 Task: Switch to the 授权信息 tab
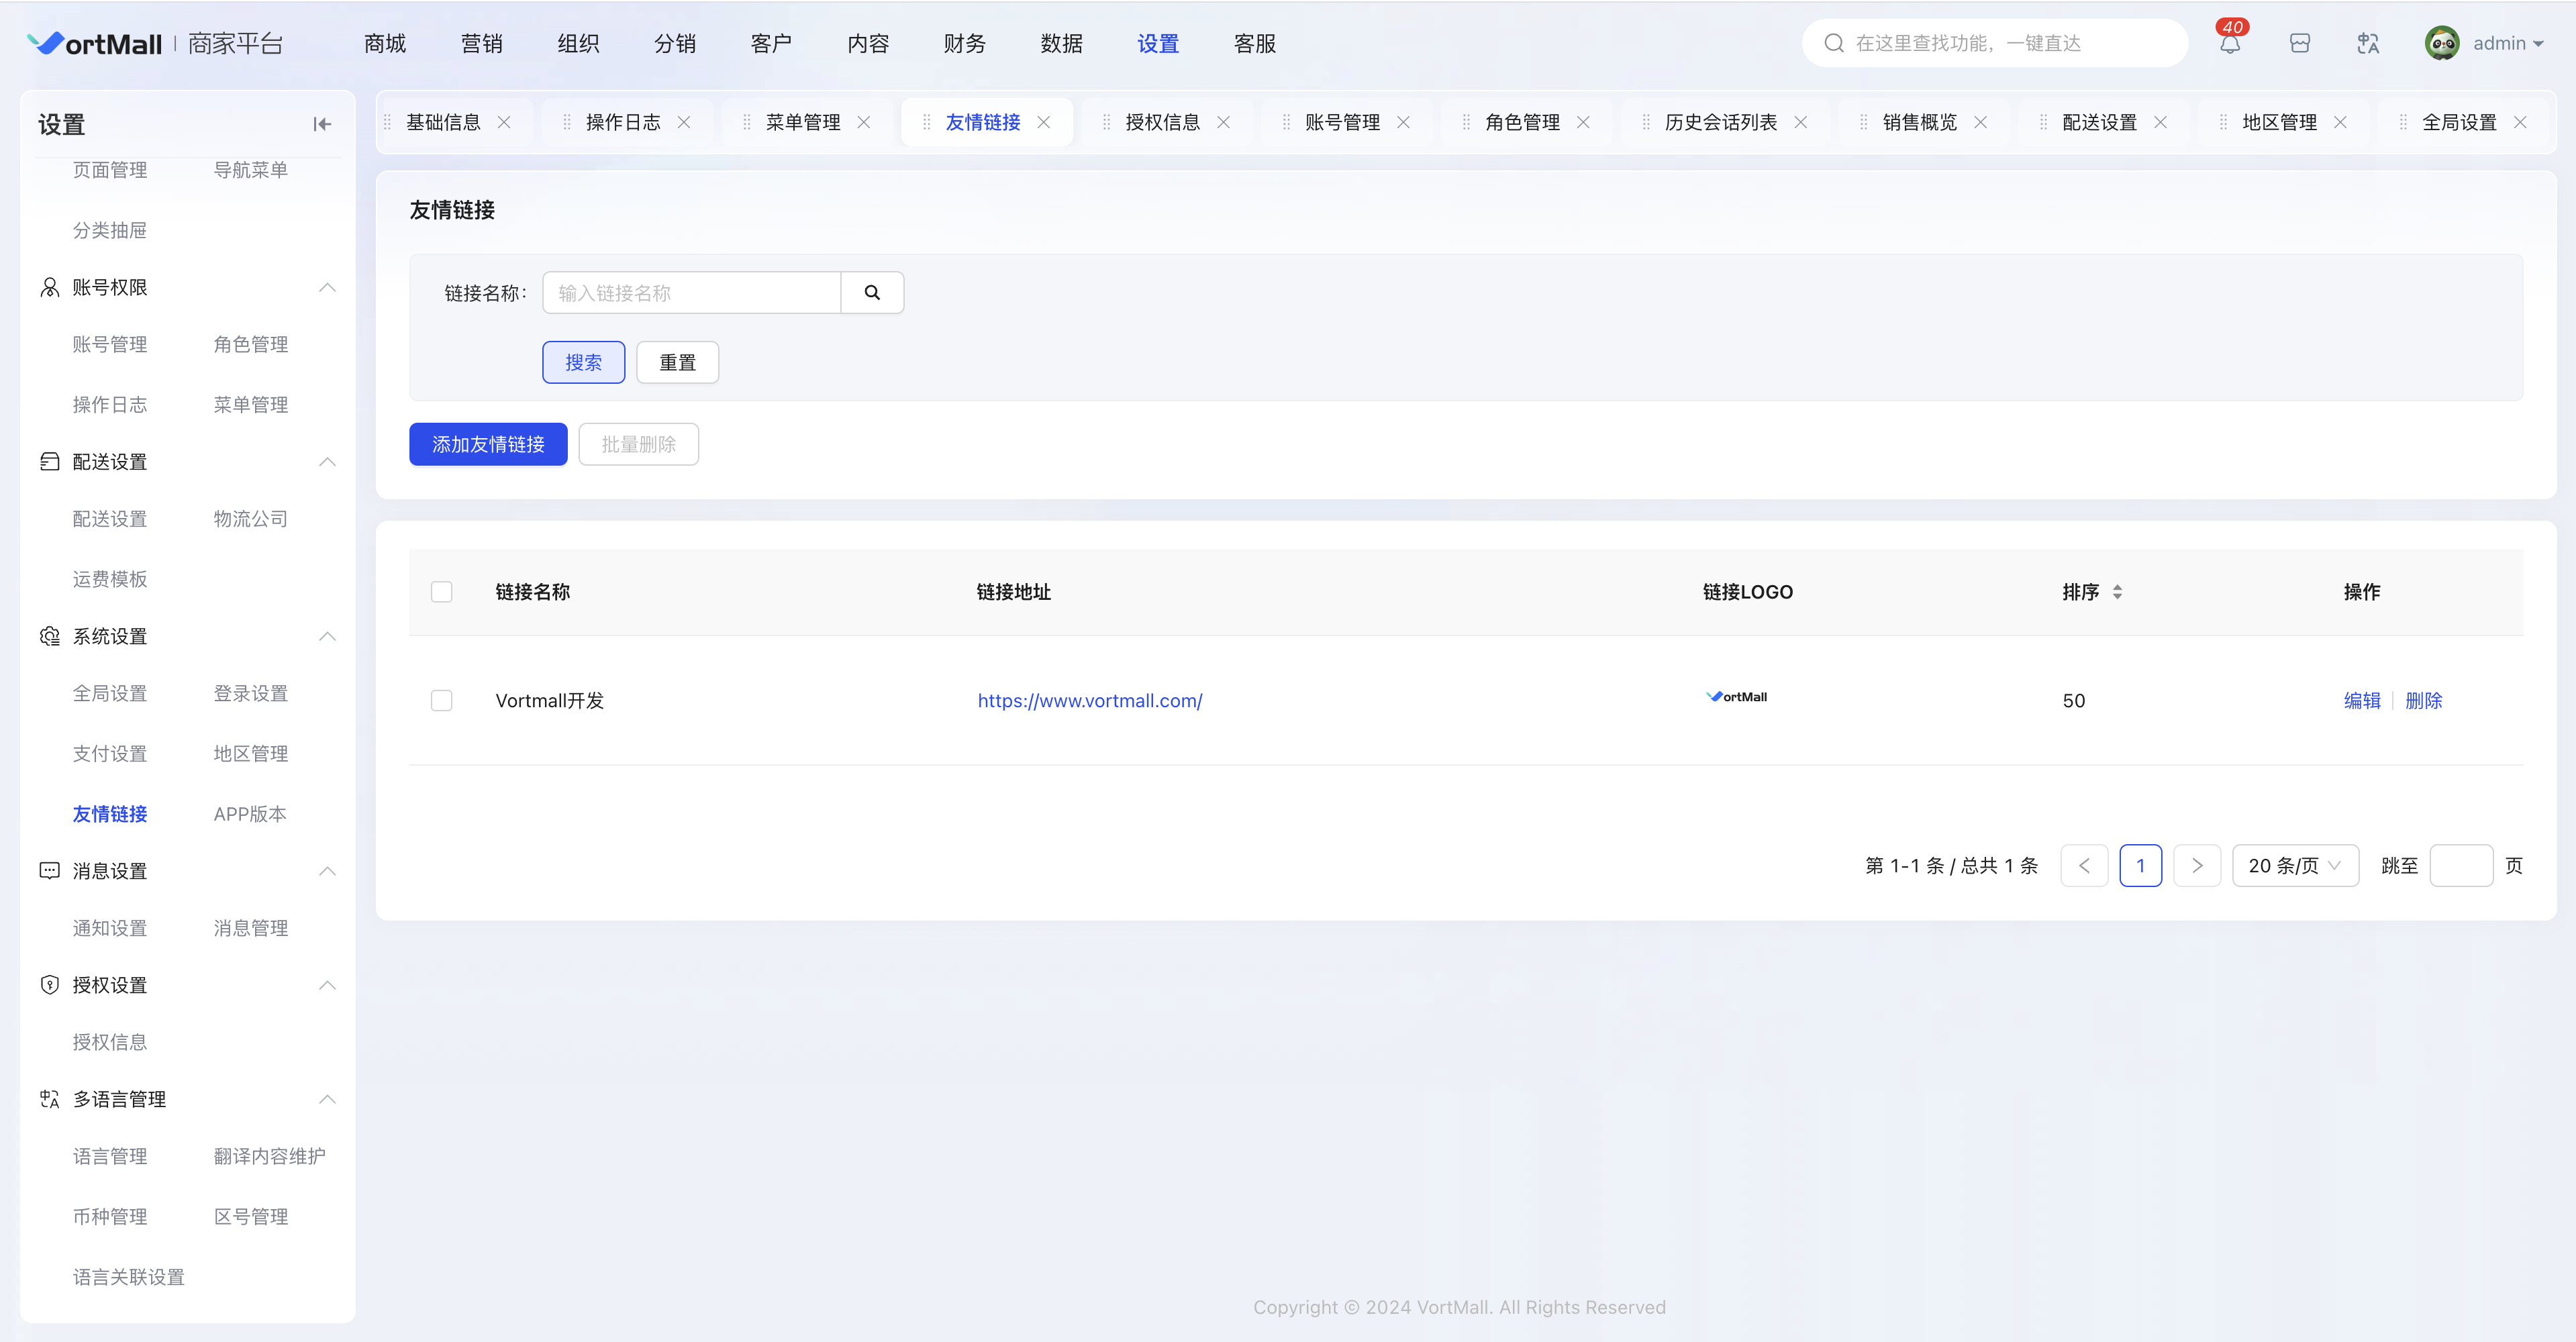1162,122
